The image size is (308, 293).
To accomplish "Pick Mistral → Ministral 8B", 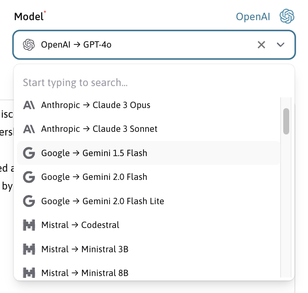I will (x=148, y=273).
